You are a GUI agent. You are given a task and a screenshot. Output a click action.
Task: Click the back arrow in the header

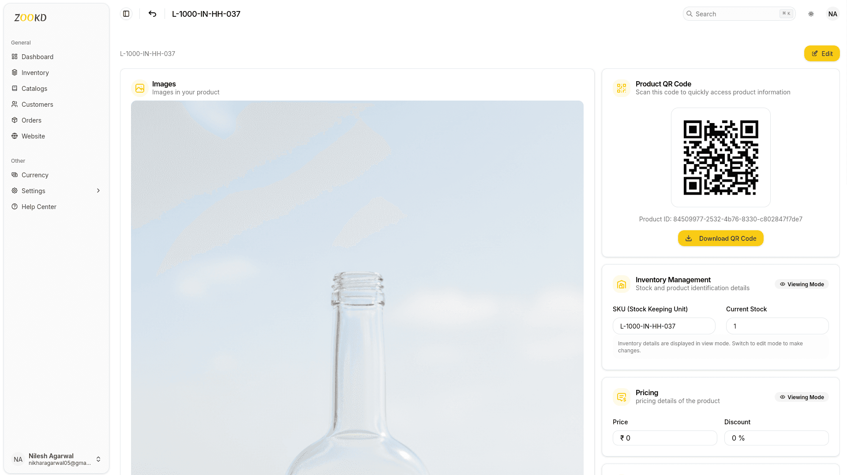(x=152, y=14)
